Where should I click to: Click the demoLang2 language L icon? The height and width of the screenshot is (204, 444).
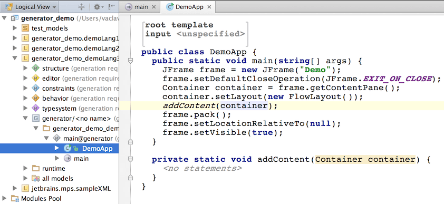click(x=25, y=48)
